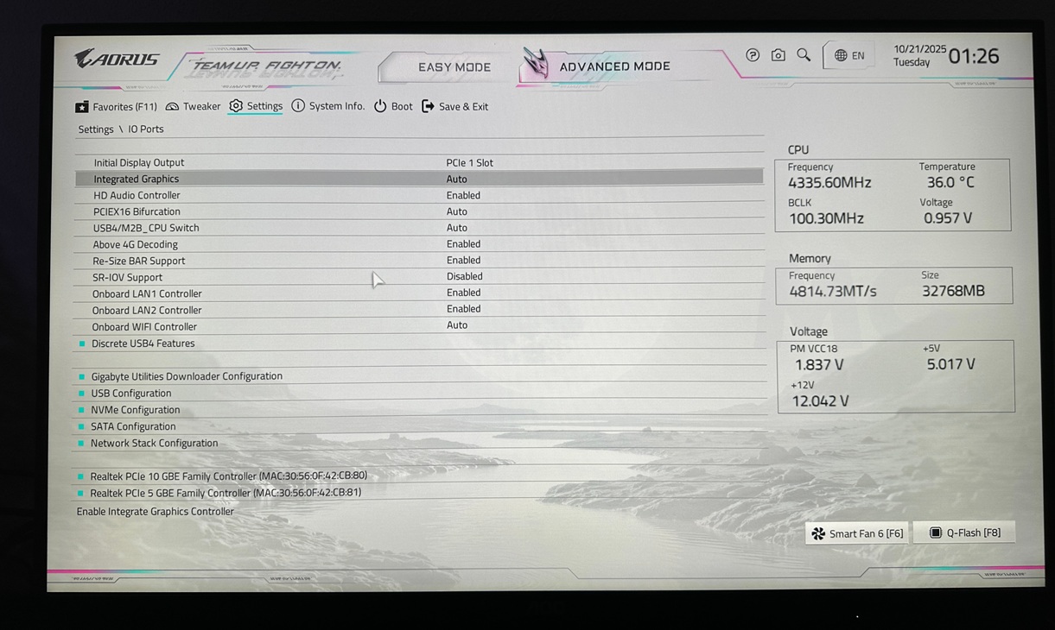Viewport: 1055px width, 630px height.
Task: Open the Boot menu tab
Action: click(x=393, y=107)
